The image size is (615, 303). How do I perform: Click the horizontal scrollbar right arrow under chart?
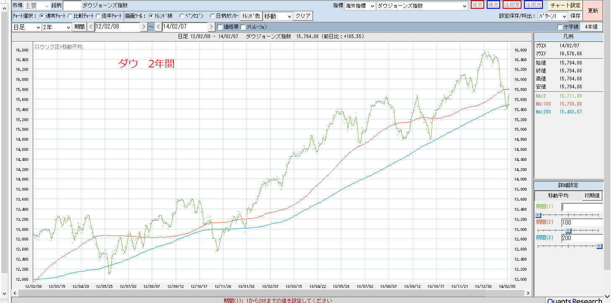(529, 293)
